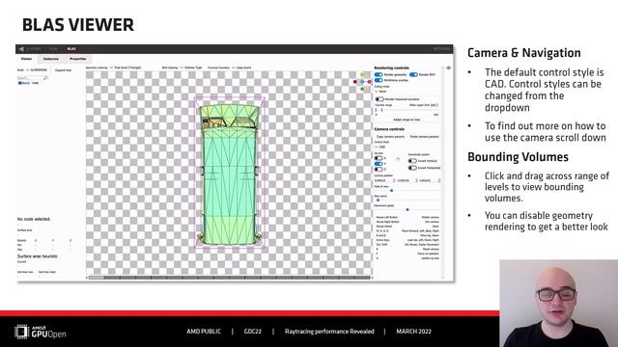Viewport: 618px width, 347px height.
Task: Click the back arrow in the dark top bar
Action: click(x=21, y=49)
